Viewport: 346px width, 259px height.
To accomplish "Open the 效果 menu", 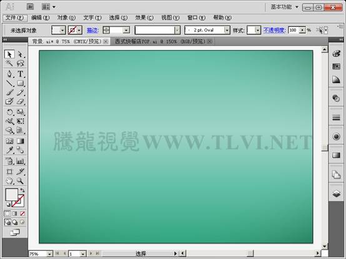I will [x=144, y=17].
